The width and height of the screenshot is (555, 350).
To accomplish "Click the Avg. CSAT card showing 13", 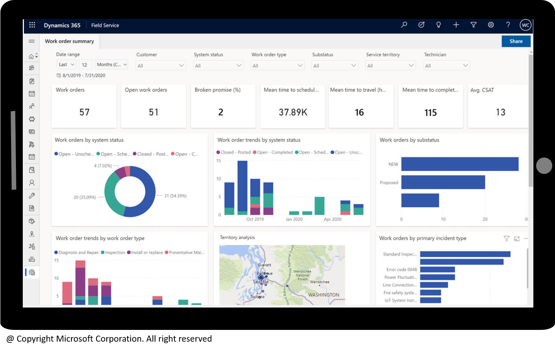I will pos(498,106).
